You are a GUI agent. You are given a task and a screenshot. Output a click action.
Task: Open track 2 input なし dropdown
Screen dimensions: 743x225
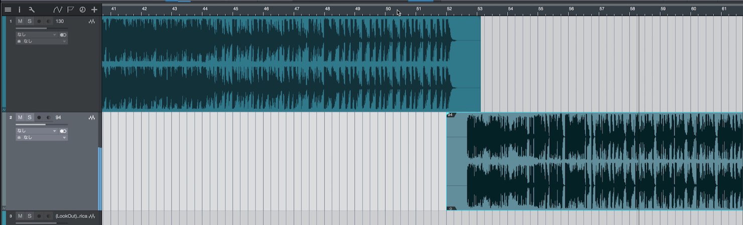point(37,131)
